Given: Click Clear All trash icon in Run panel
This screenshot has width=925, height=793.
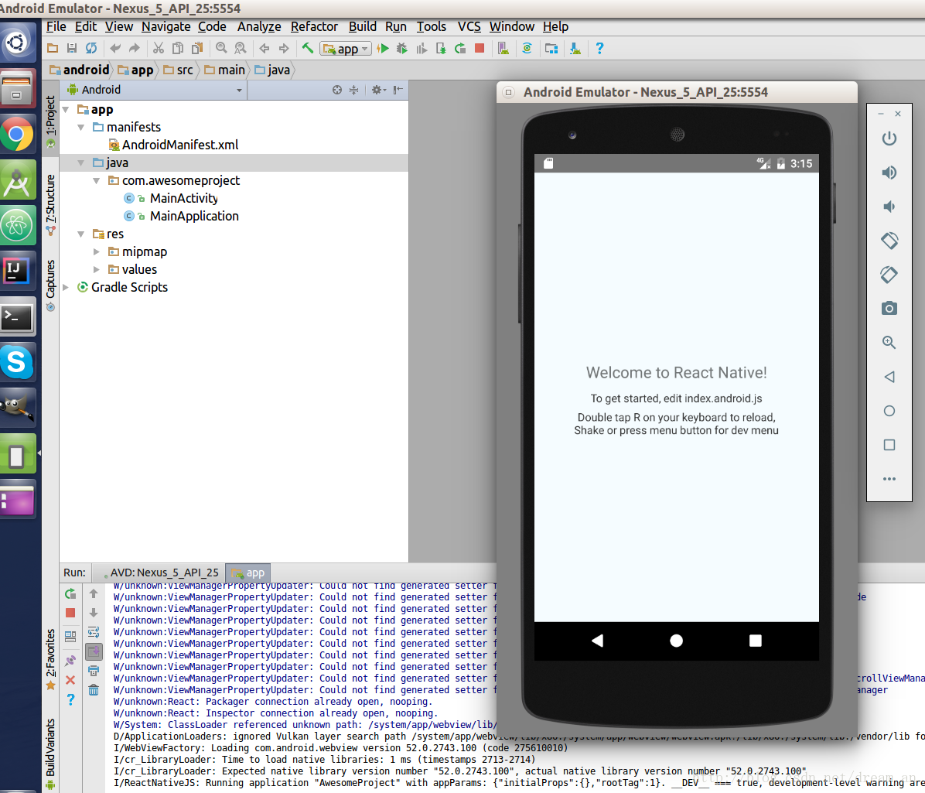Looking at the screenshot, I should [94, 690].
